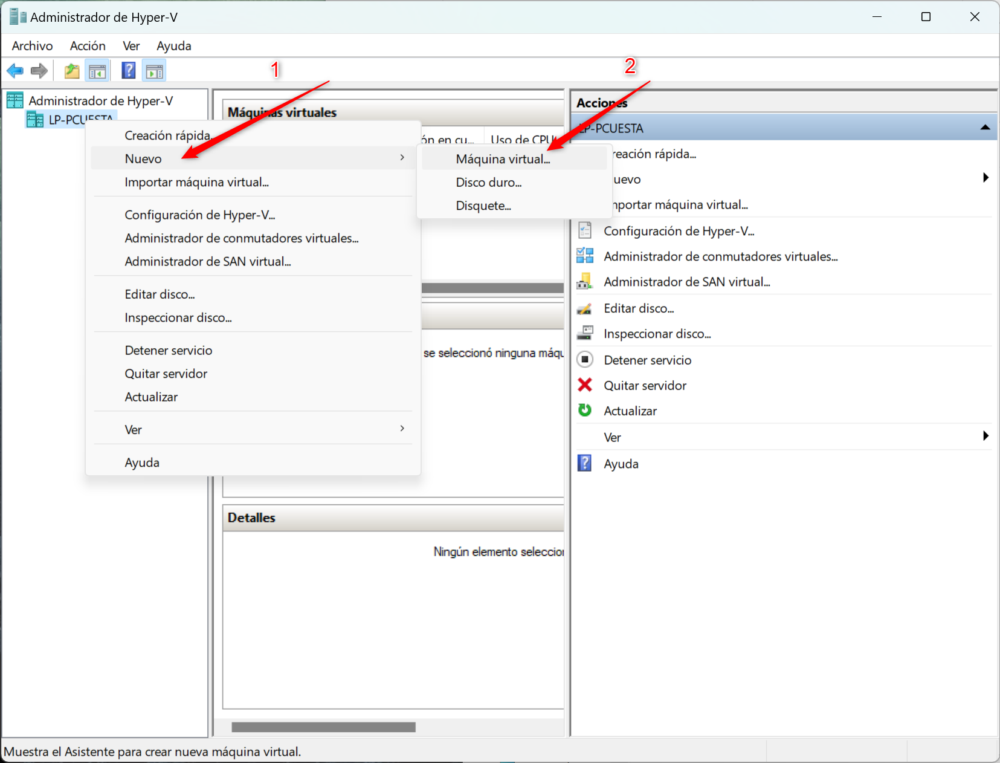Click the Administrador de Hyper-V tree icon

click(x=15, y=100)
